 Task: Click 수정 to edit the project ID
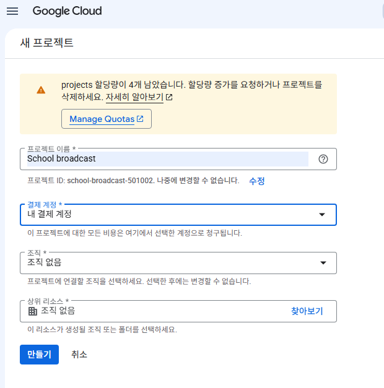[256, 181]
